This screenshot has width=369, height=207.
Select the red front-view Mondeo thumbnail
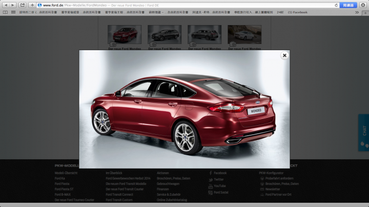point(125,34)
